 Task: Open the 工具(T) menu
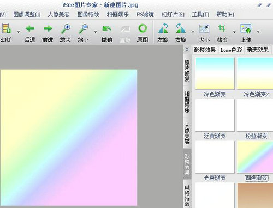(x=200, y=15)
